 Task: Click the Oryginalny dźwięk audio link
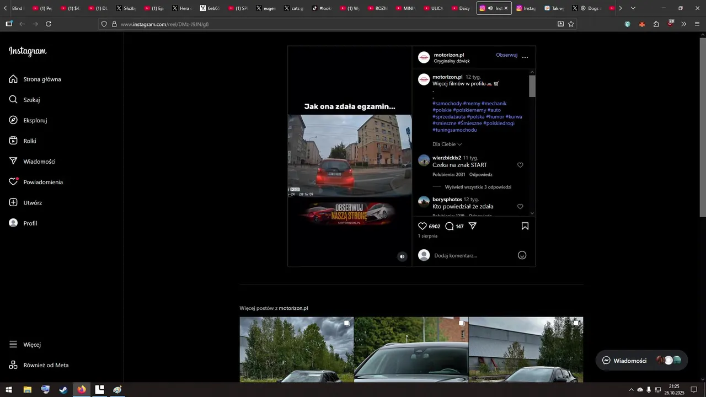tap(452, 61)
